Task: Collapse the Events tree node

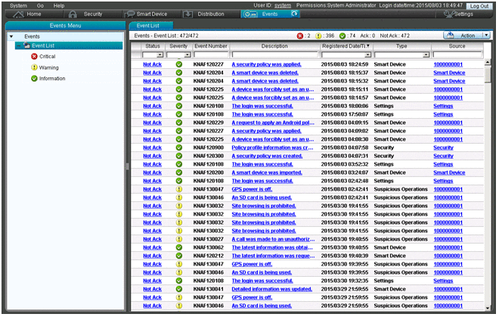Action: click(11, 36)
